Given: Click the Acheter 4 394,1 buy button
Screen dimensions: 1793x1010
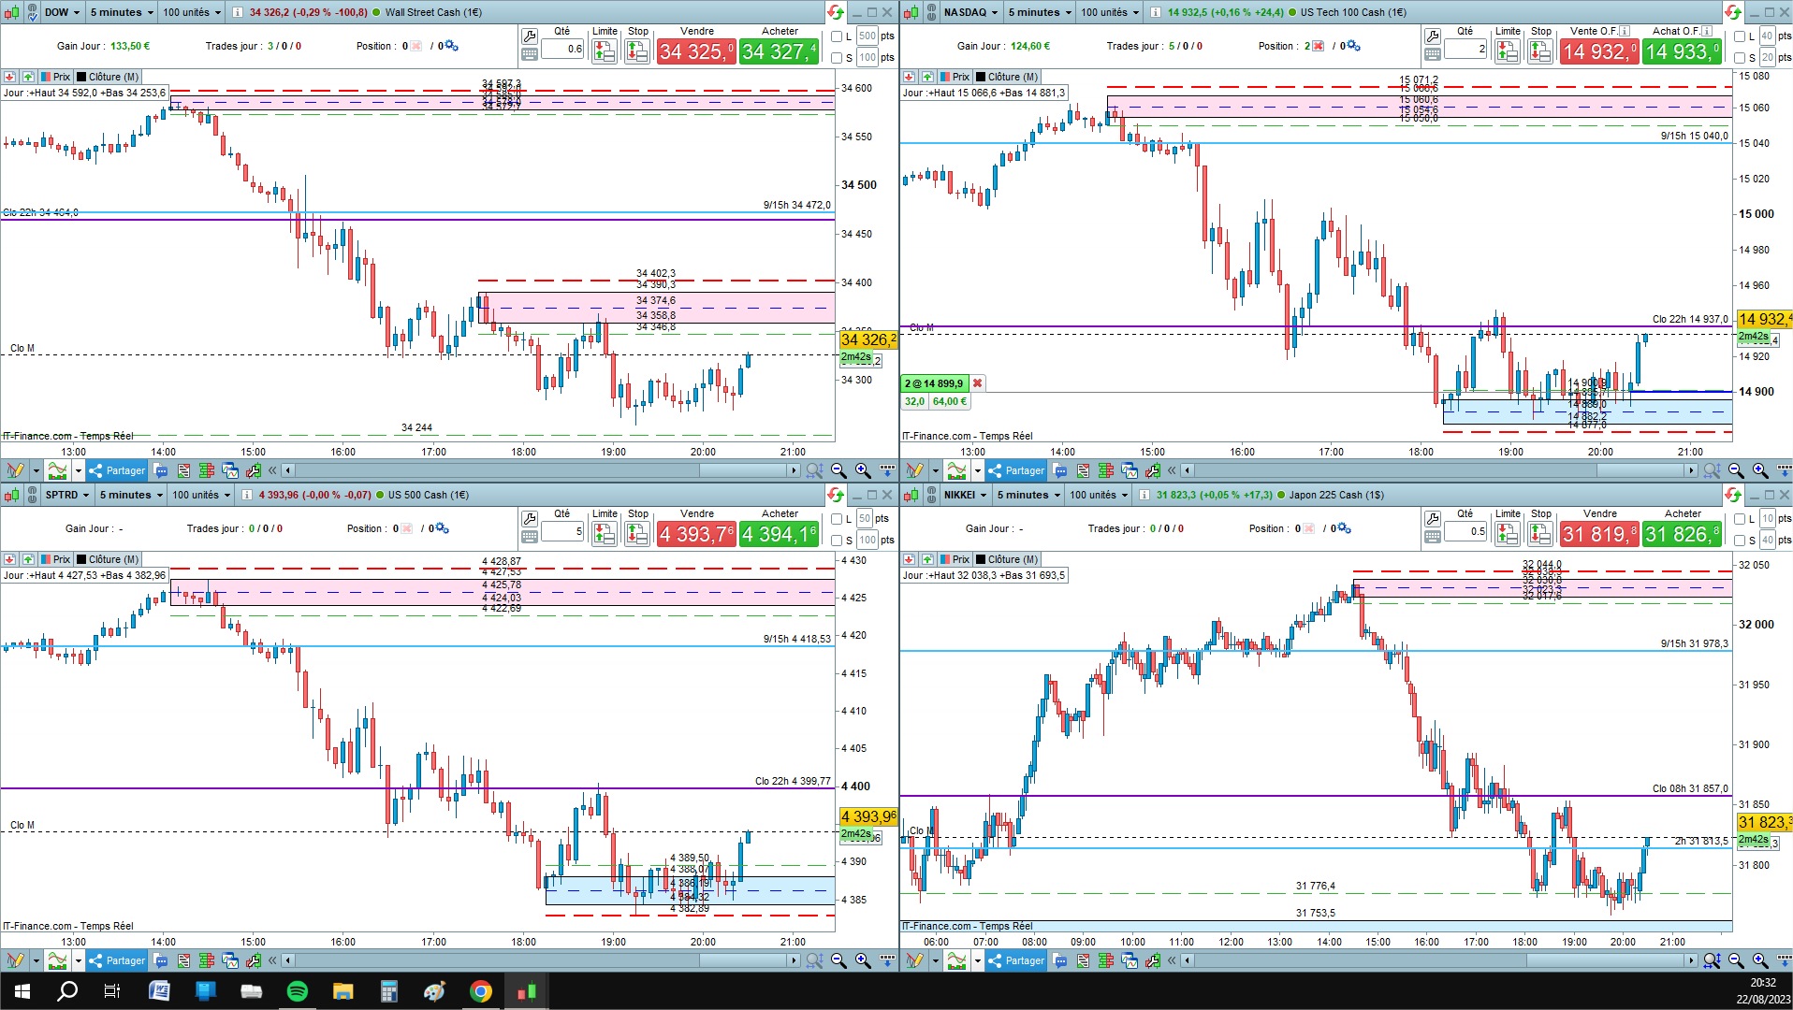Looking at the screenshot, I should pos(779,534).
